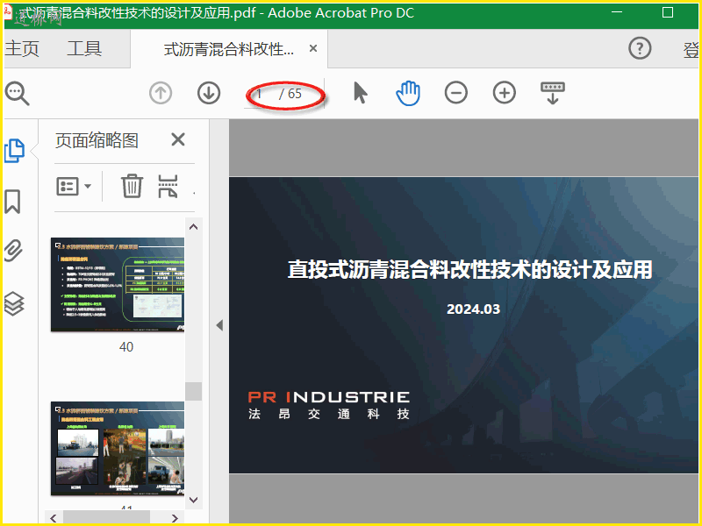This screenshot has height=526, width=702.
Task: Open the attachments paperclip panel
Action: tap(13, 251)
